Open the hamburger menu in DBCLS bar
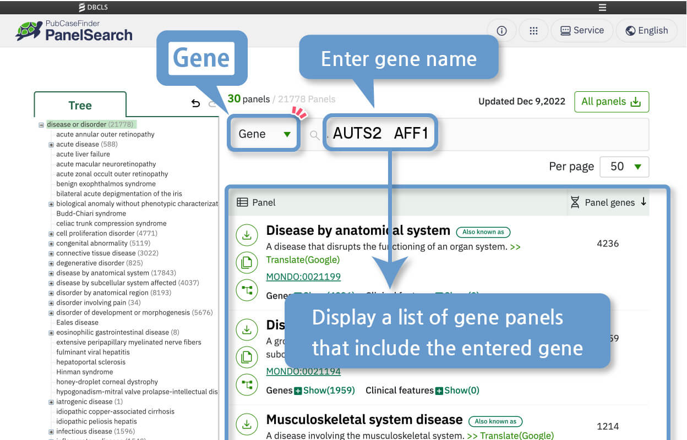 (602, 7)
